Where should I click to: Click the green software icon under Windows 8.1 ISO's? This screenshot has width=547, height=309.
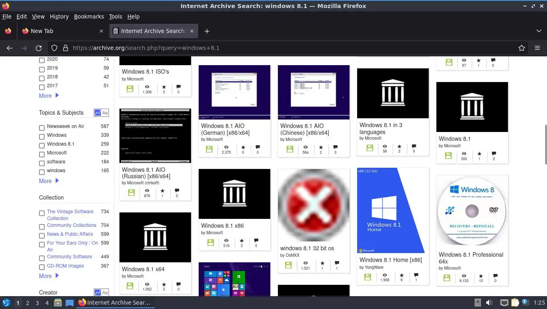click(130, 89)
